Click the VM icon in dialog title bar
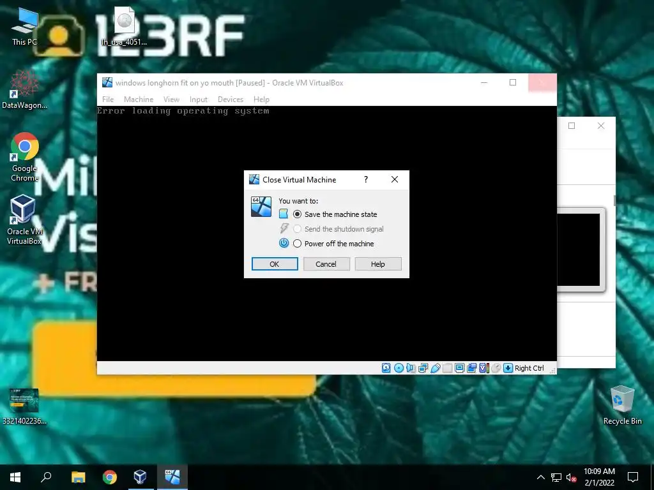 (x=254, y=179)
